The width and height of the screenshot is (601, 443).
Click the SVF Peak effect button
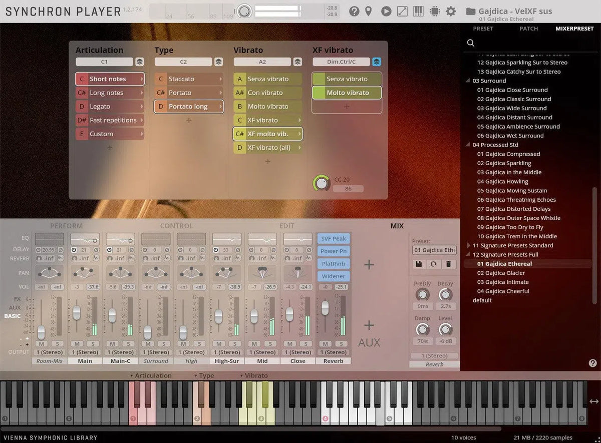click(x=333, y=239)
